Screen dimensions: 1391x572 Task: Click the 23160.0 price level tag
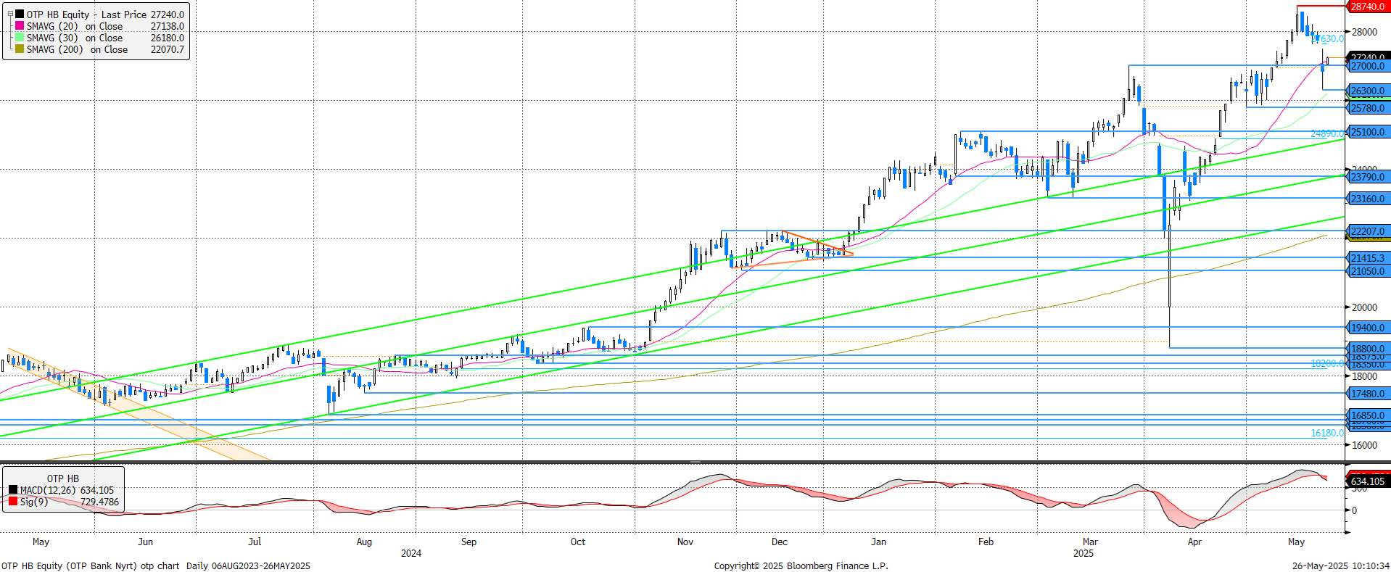pyautogui.click(x=1368, y=199)
